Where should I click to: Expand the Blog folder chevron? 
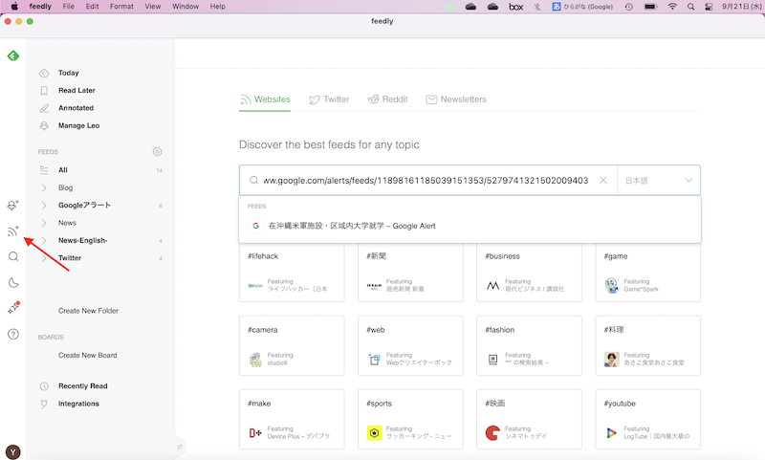click(44, 187)
